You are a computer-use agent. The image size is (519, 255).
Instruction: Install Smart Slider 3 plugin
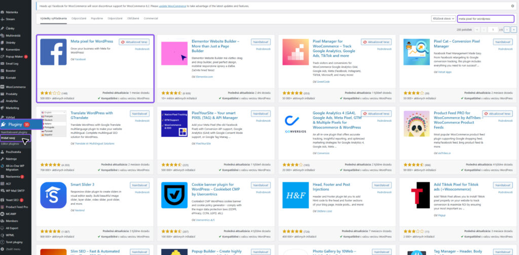[139, 185]
